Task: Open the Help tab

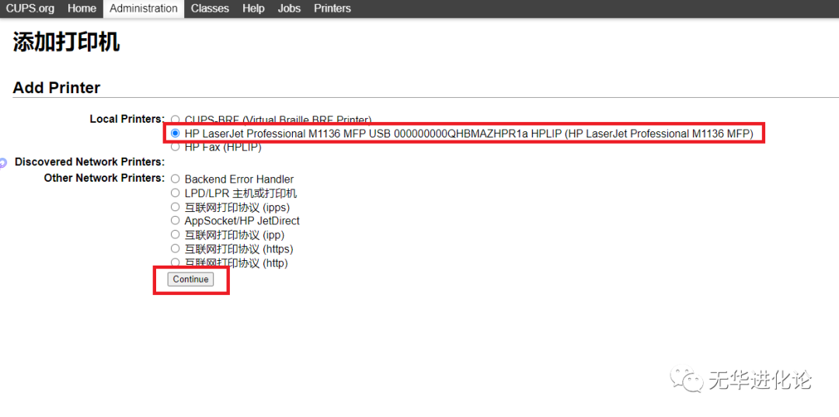Action: 253,9
